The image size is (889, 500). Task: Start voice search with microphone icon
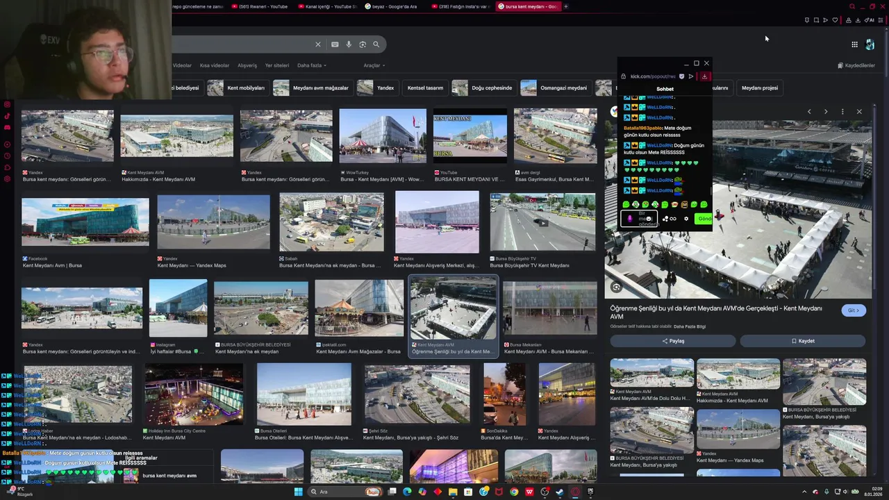(349, 44)
